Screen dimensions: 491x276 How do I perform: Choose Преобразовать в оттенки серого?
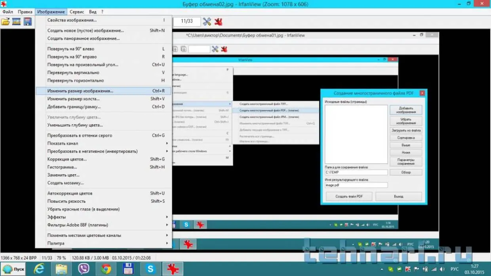(104, 135)
